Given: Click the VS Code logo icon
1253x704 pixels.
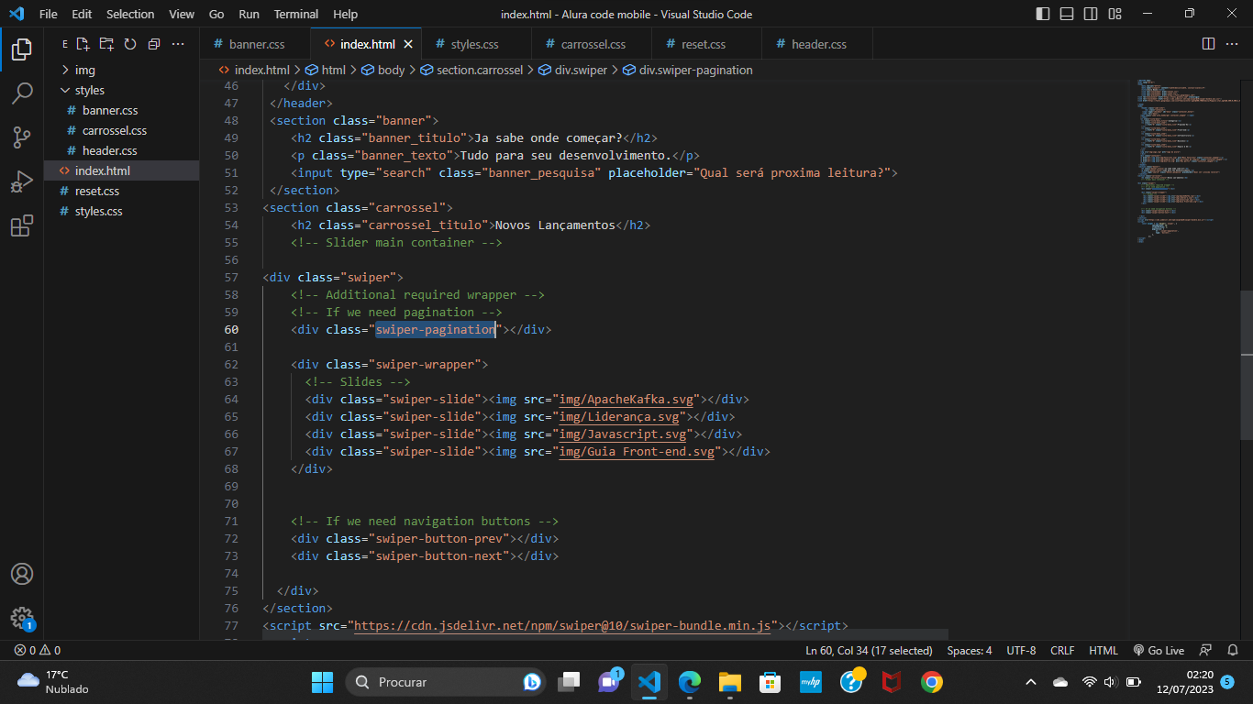Looking at the screenshot, I should point(16,14).
